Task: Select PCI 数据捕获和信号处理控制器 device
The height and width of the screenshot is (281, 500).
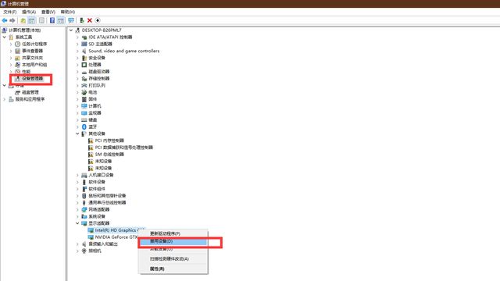Action: (124, 148)
